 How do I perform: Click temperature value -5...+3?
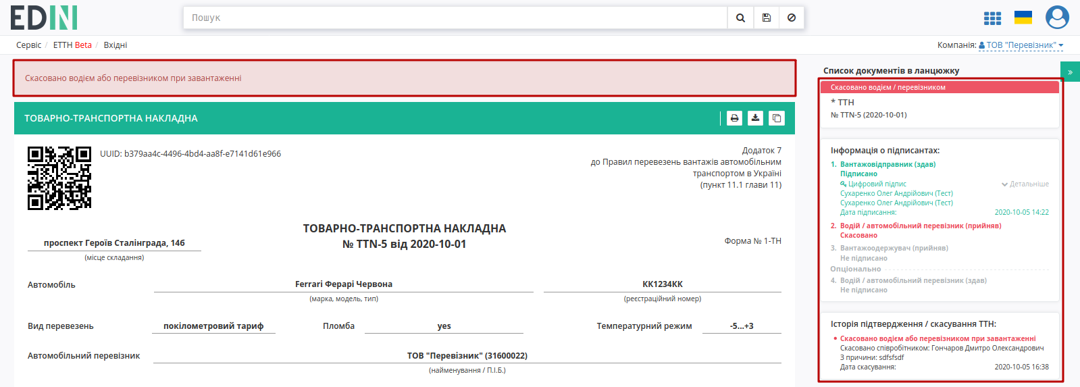(x=742, y=326)
